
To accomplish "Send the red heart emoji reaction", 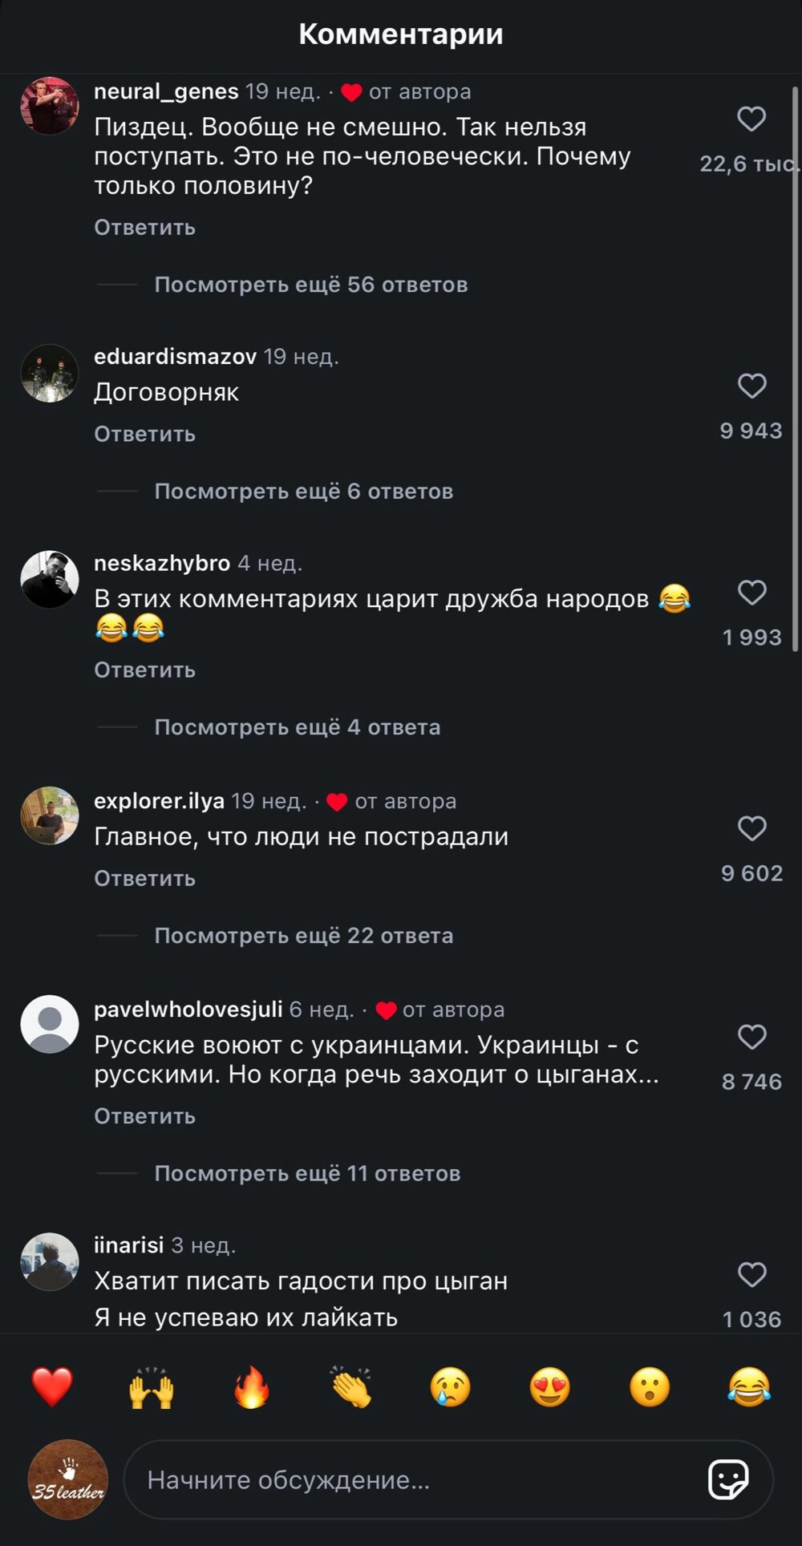I will [x=52, y=1387].
